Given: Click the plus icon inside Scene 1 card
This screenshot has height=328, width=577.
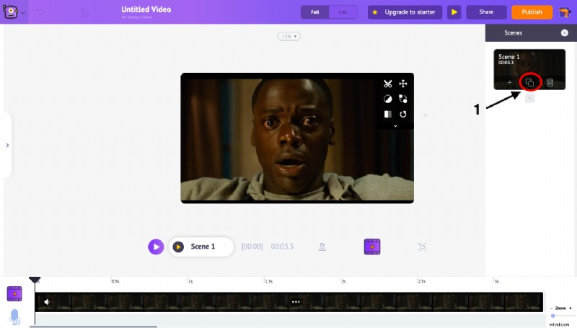Looking at the screenshot, I should coord(510,83).
